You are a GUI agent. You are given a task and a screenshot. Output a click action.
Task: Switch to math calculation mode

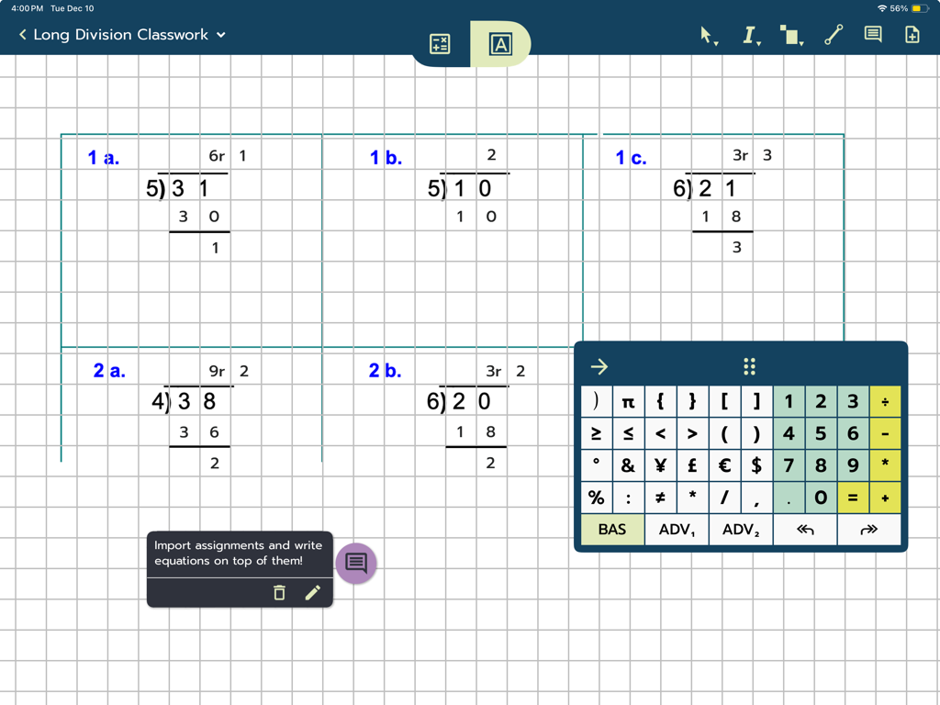(439, 43)
